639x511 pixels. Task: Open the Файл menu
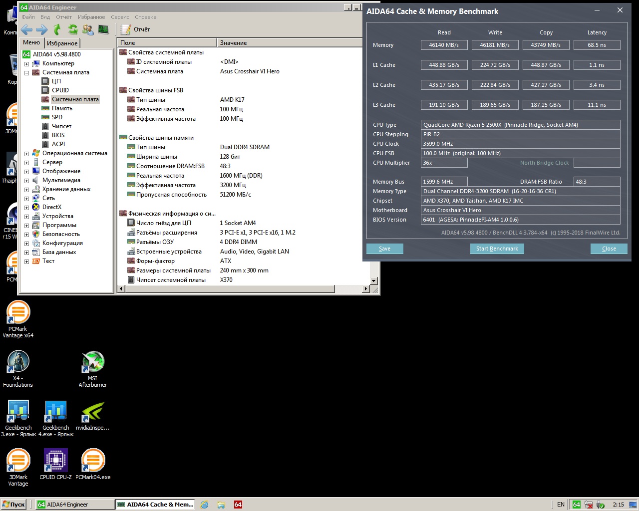(x=28, y=17)
